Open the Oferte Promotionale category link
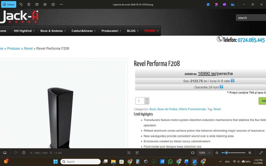266x166 pixels. pos(192,109)
